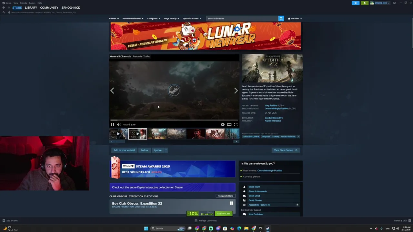The height and width of the screenshot is (232, 413).
Task: Open the Browse dropdown menu
Action: coord(114,18)
